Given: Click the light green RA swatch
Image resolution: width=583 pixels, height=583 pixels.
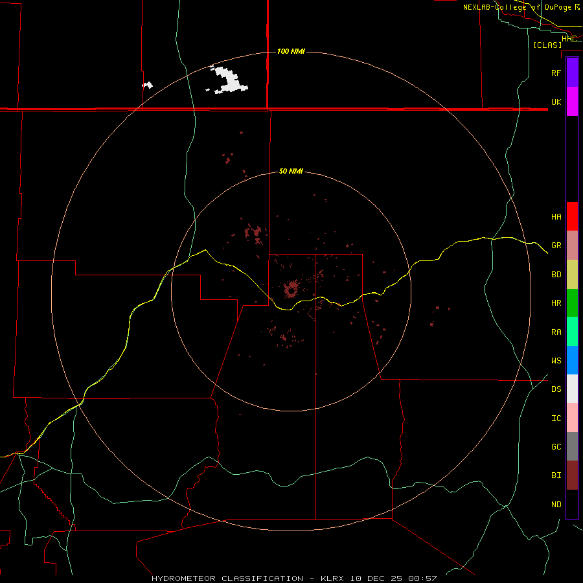Looking at the screenshot, I should point(572,332).
